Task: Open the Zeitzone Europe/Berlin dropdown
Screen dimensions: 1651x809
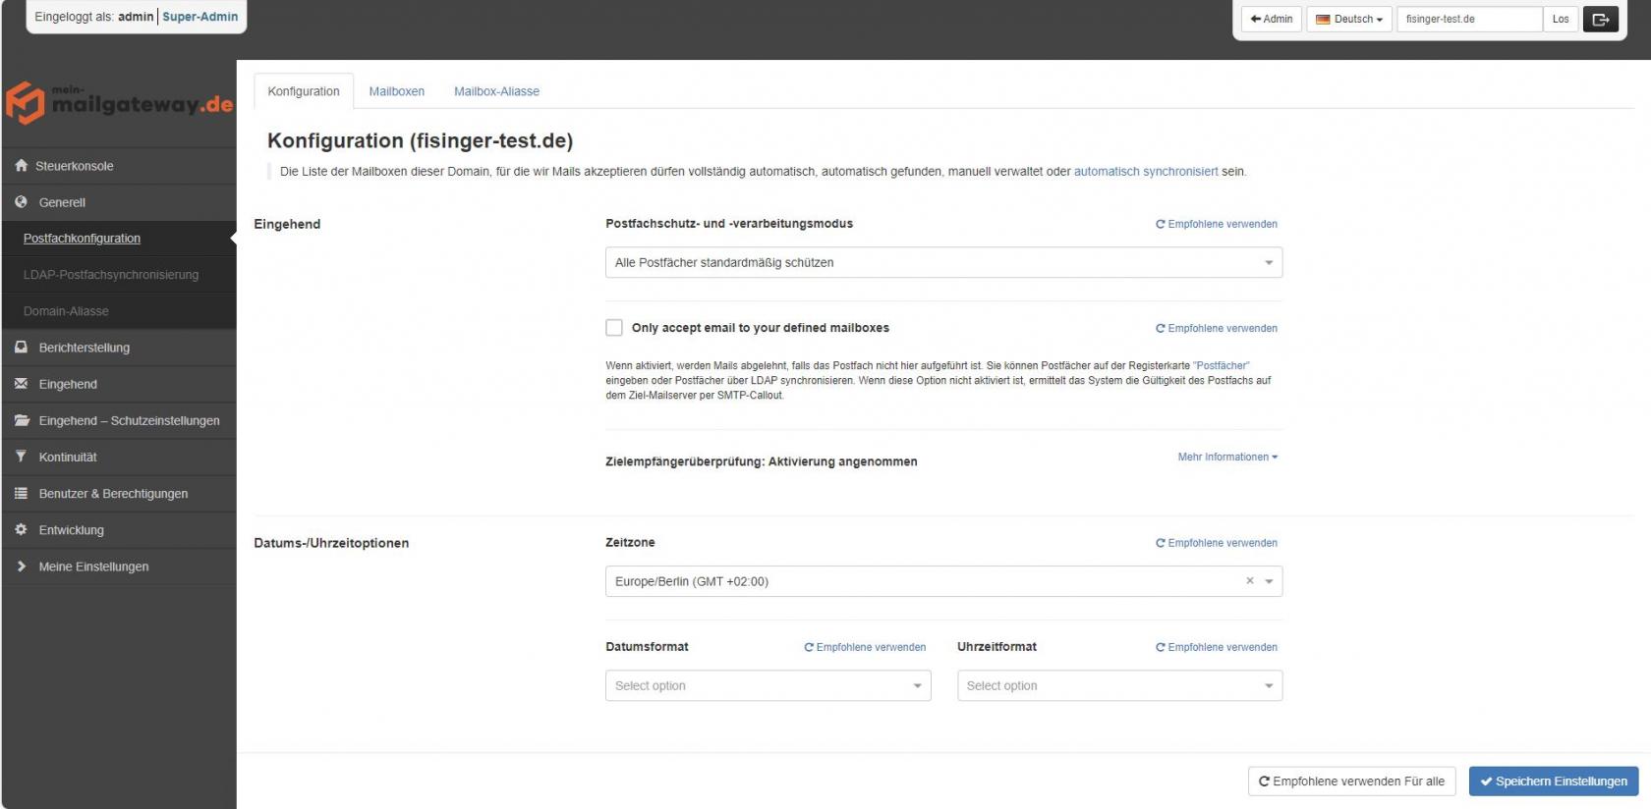Action: tap(943, 581)
